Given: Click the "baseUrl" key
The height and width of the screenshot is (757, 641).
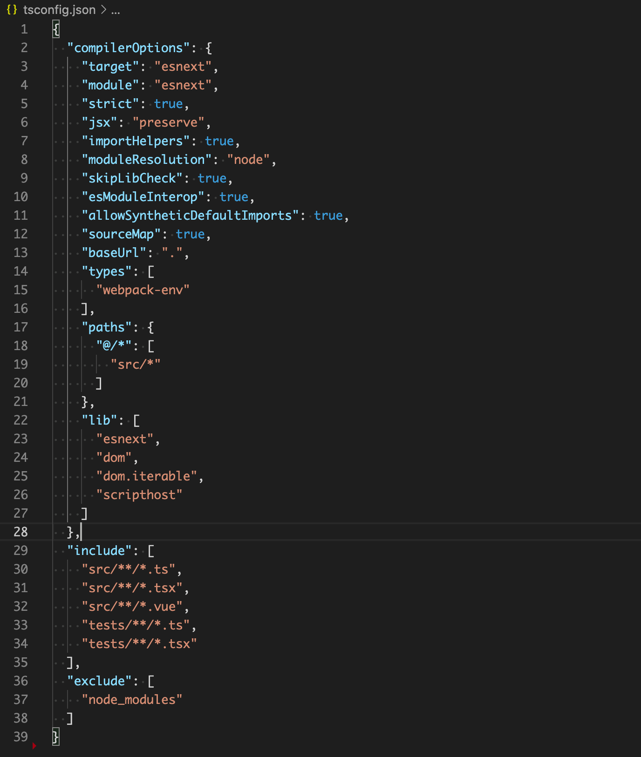Looking at the screenshot, I should click(114, 253).
